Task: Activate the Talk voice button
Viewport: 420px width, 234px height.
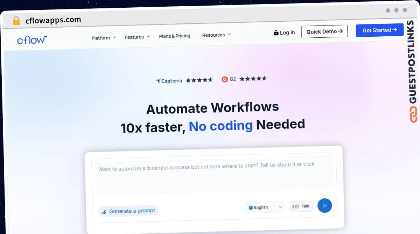Action: pyautogui.click(x=301, y=206)
